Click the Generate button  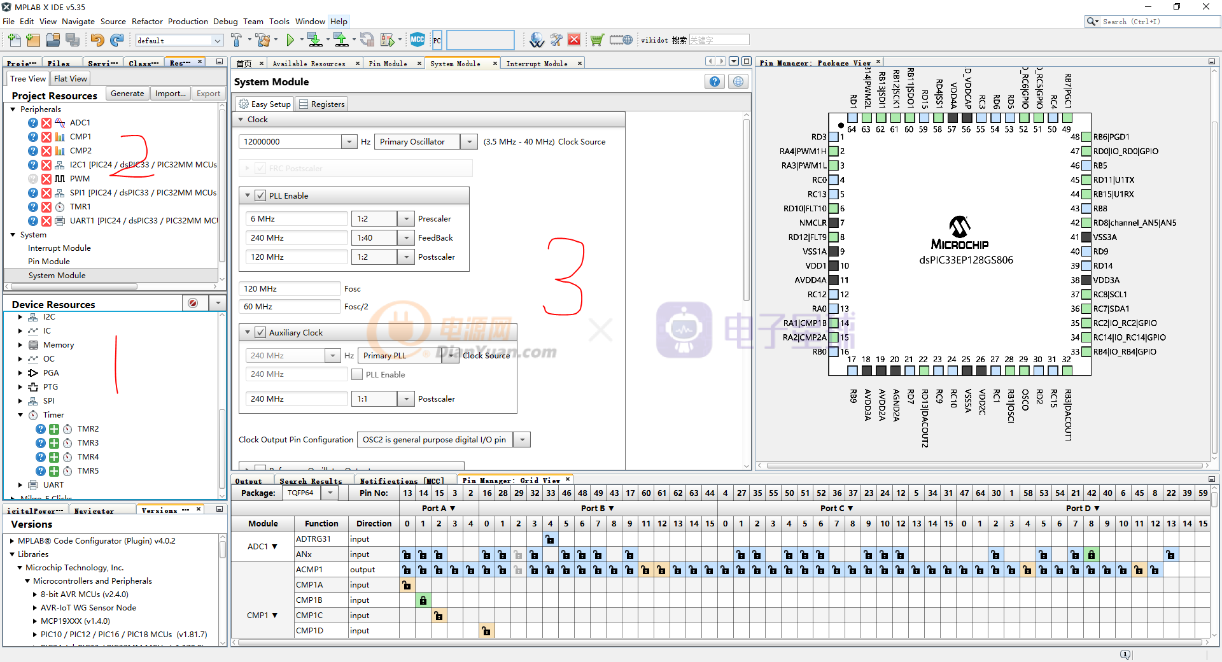127,94
